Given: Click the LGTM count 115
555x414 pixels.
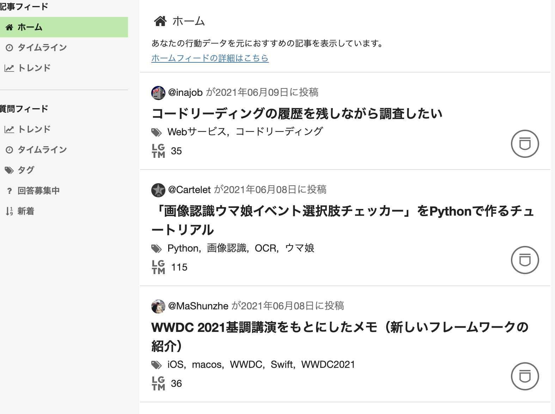Looking at the screenshot, I should (x=179, y=267).
